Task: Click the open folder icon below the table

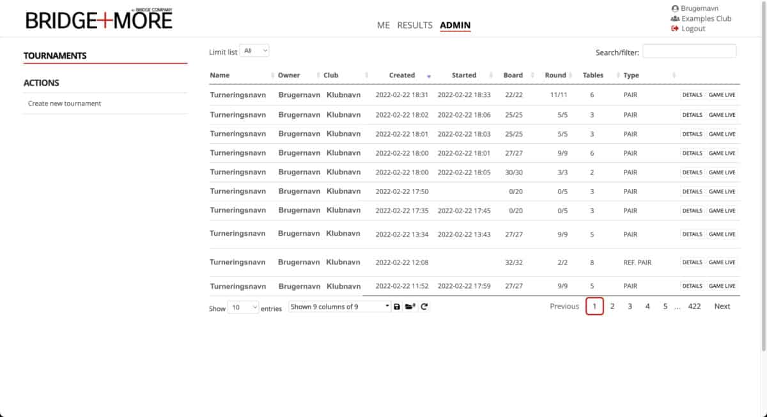Action: click(410, 307)
